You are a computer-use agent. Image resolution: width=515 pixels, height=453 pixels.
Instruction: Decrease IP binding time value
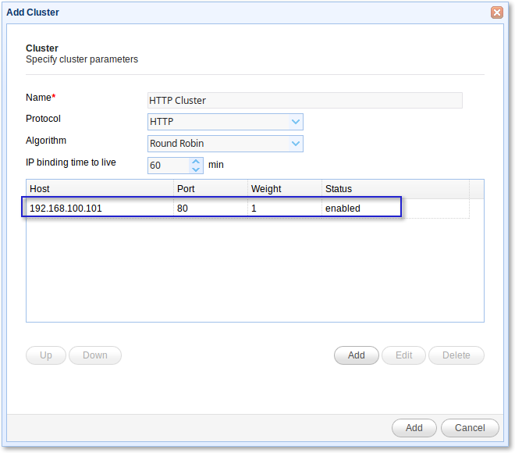click(196, 169)
